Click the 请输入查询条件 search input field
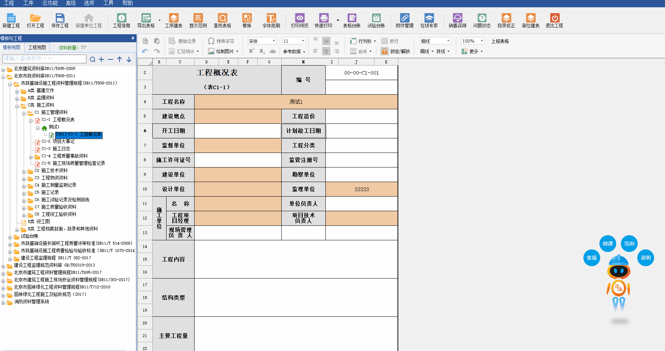 tap(44, 59)
